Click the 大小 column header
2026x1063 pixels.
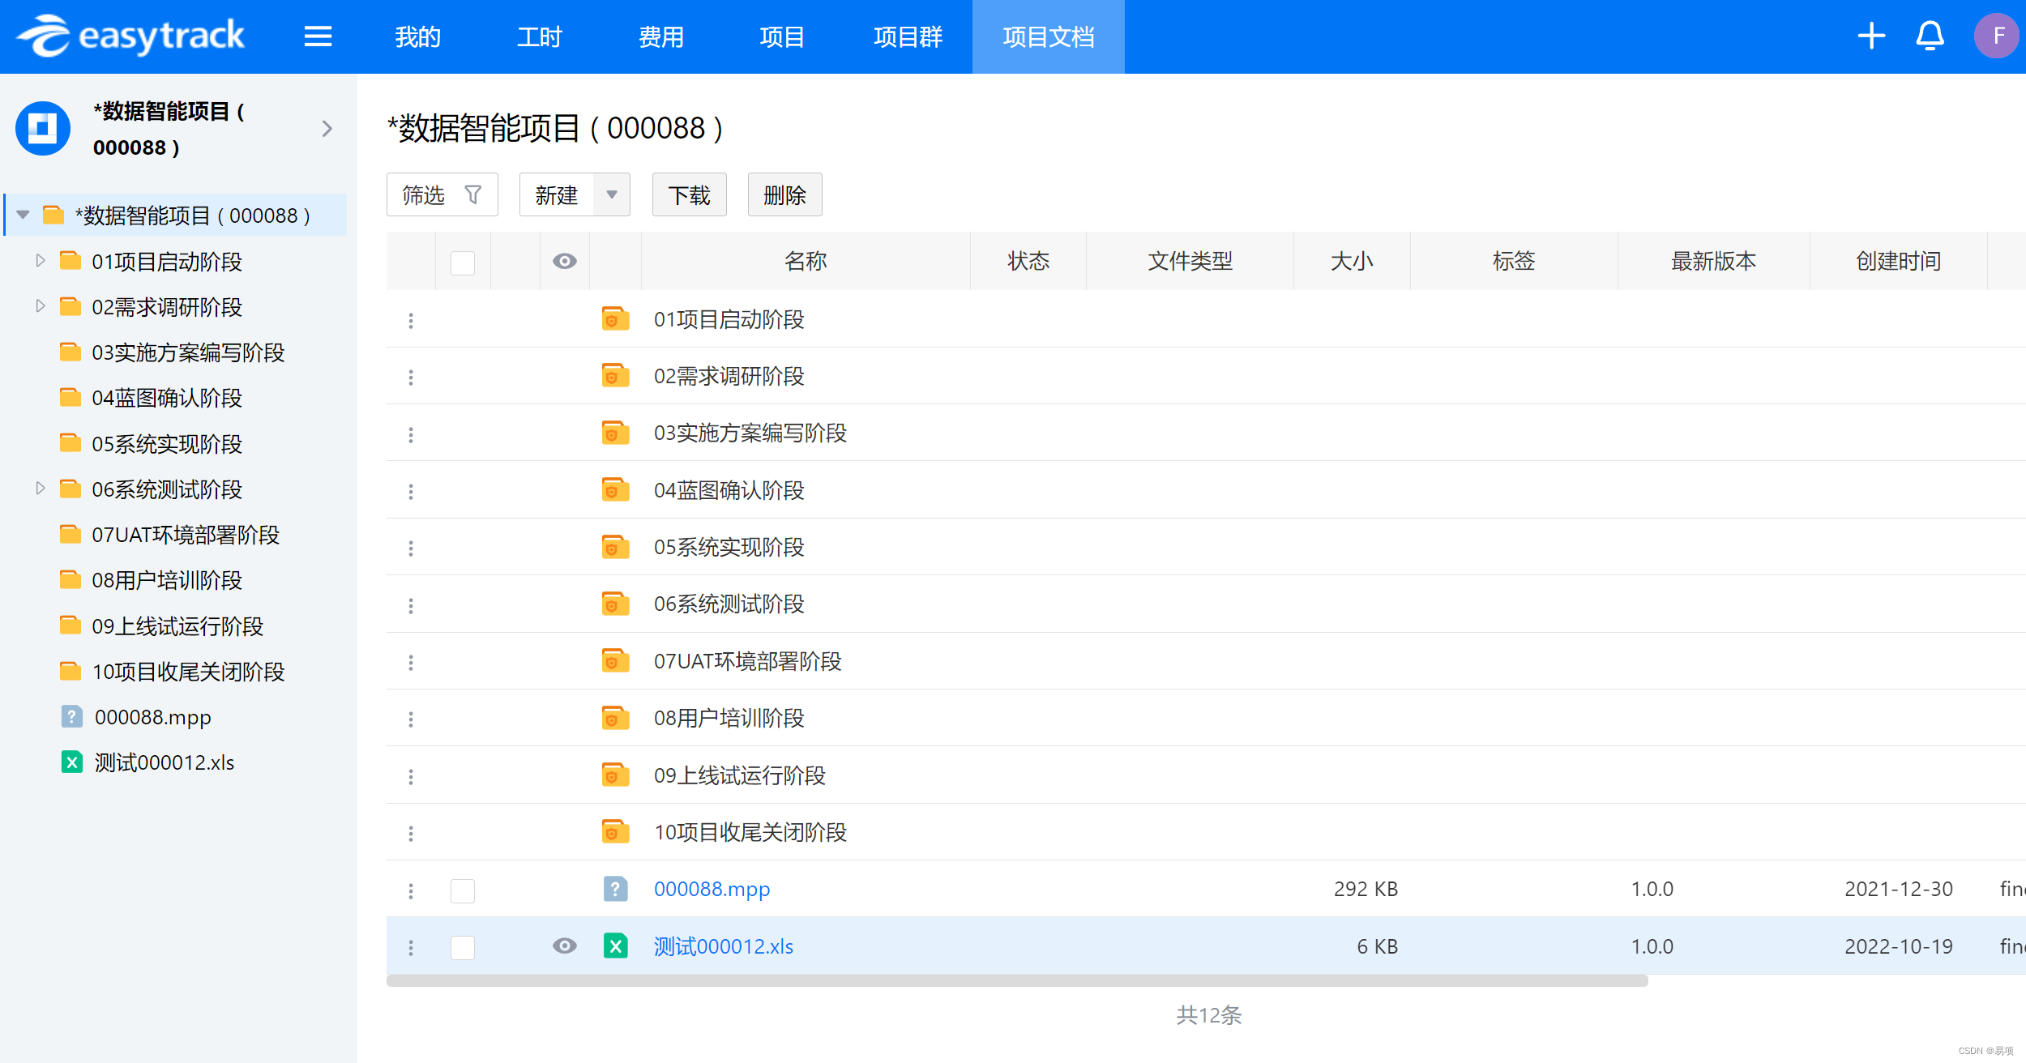click(1352, 261)
